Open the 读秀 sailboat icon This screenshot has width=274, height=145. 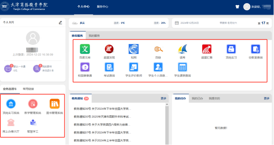[182, 49]
